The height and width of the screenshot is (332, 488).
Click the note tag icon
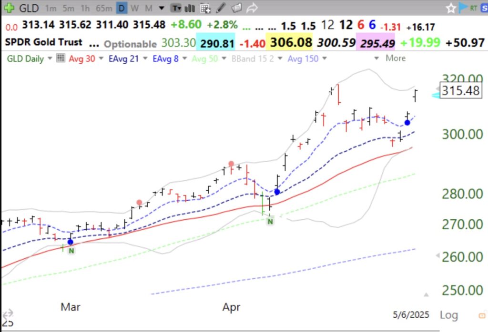[x=236, y=8]
